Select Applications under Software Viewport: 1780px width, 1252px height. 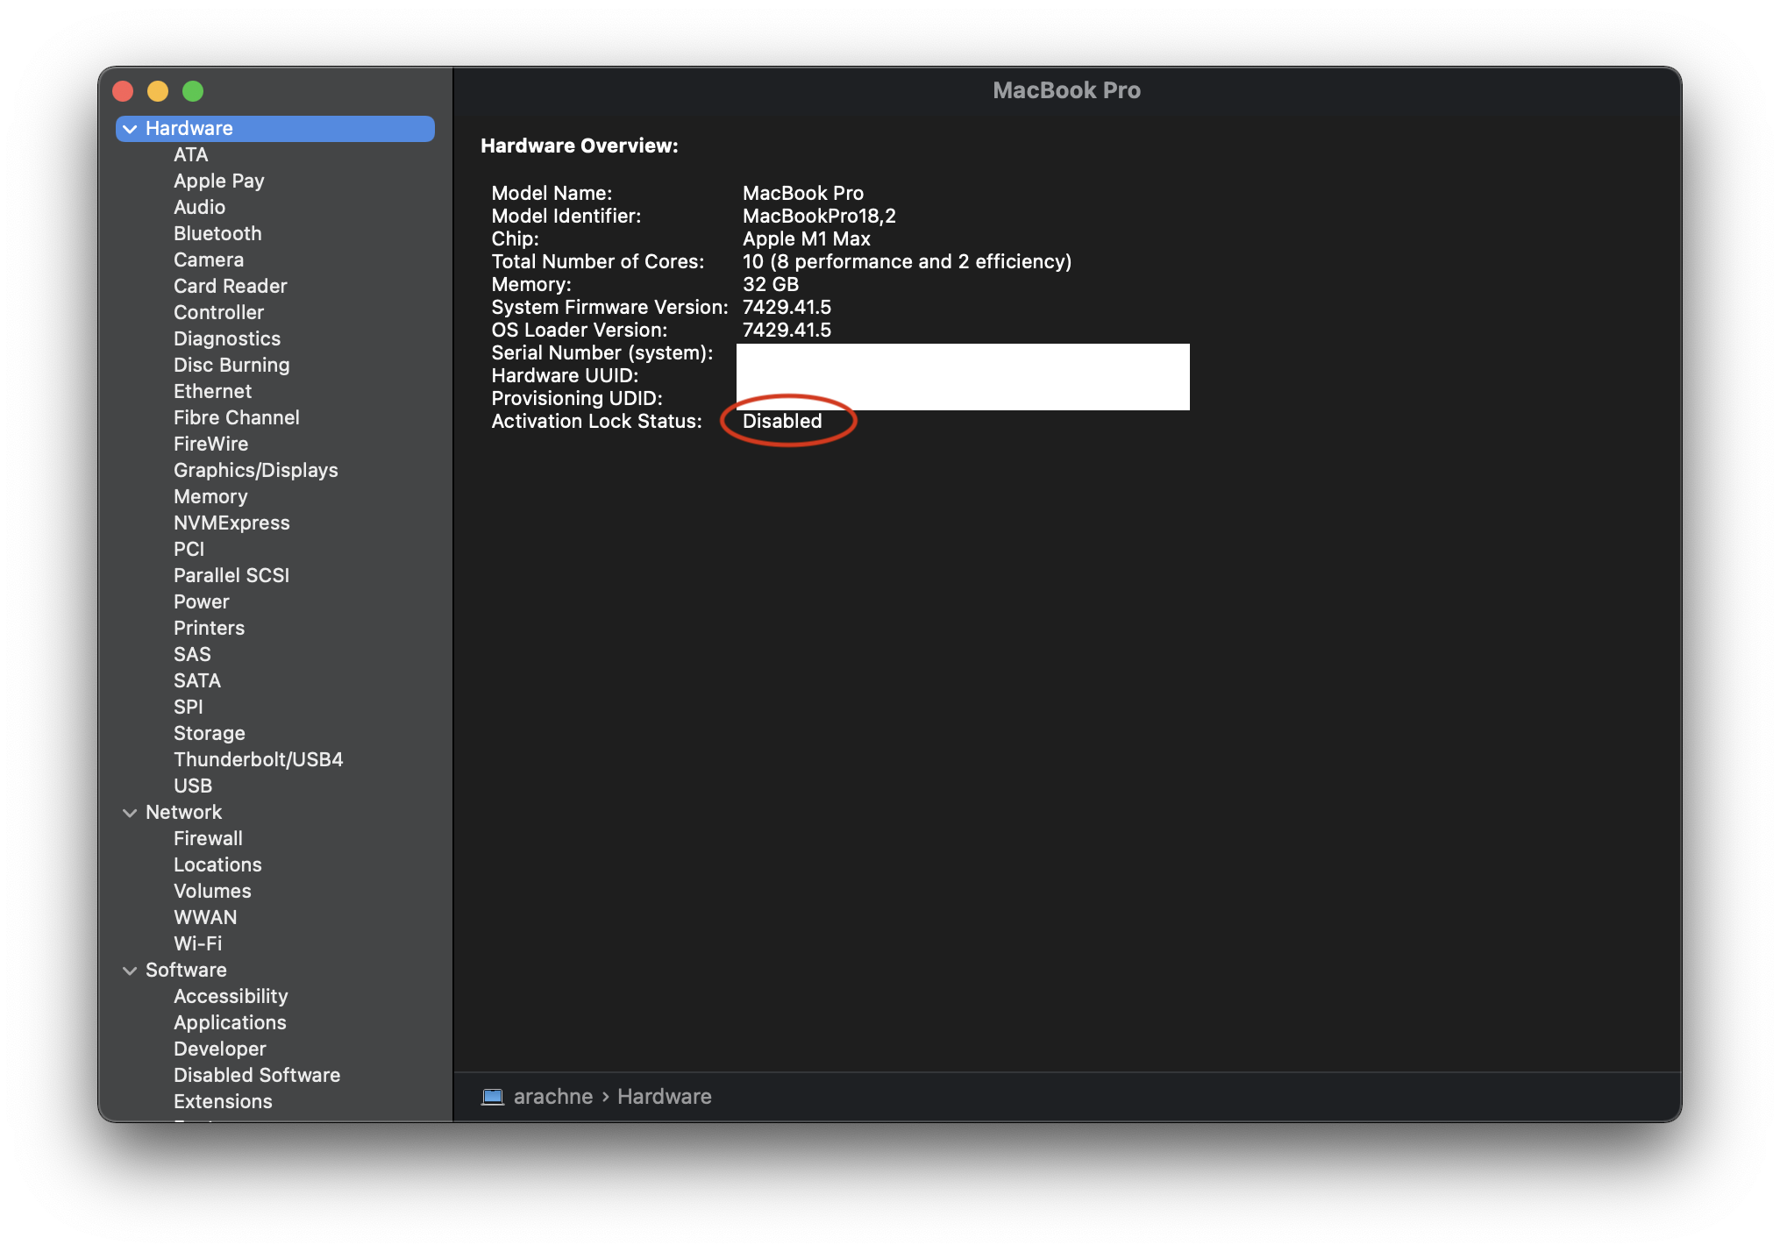click(x=230, y=1022)
